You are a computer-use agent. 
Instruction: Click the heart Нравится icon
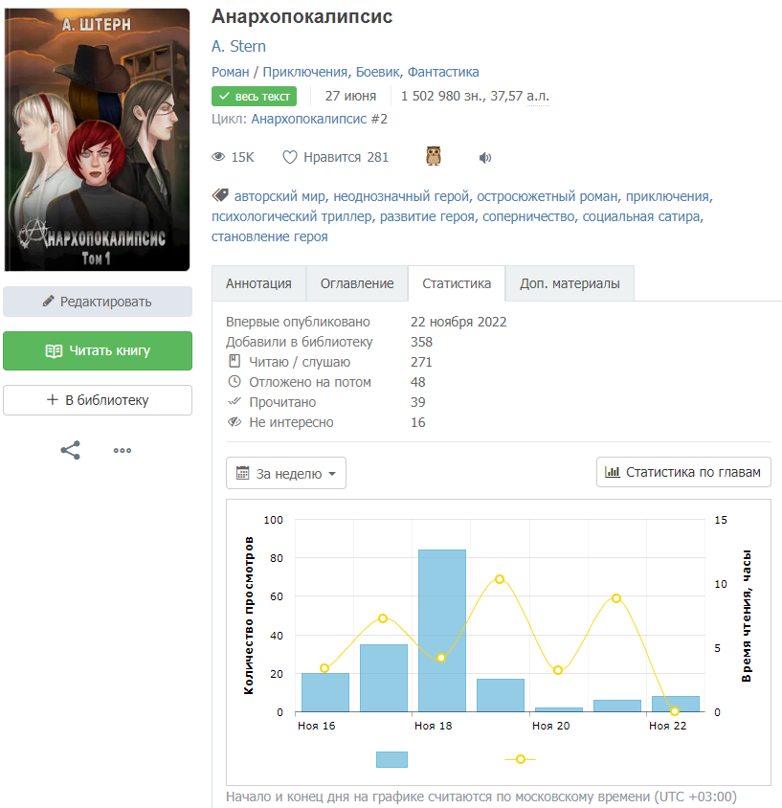coord(290,158)
